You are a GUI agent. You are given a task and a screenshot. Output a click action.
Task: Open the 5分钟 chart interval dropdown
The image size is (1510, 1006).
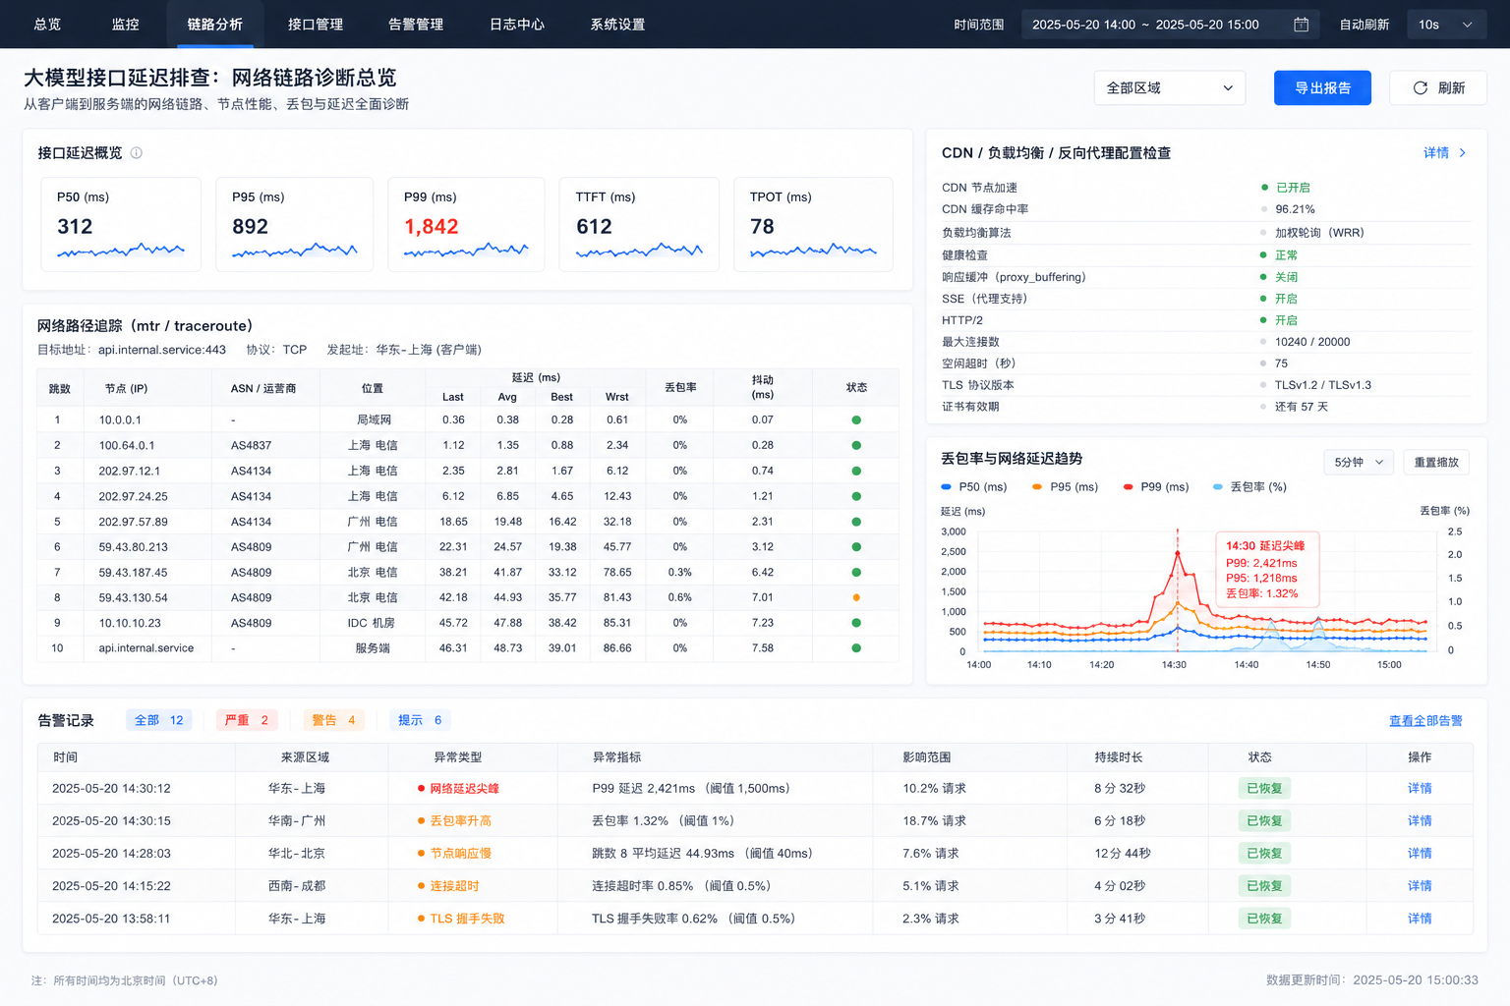[1359, 462]
